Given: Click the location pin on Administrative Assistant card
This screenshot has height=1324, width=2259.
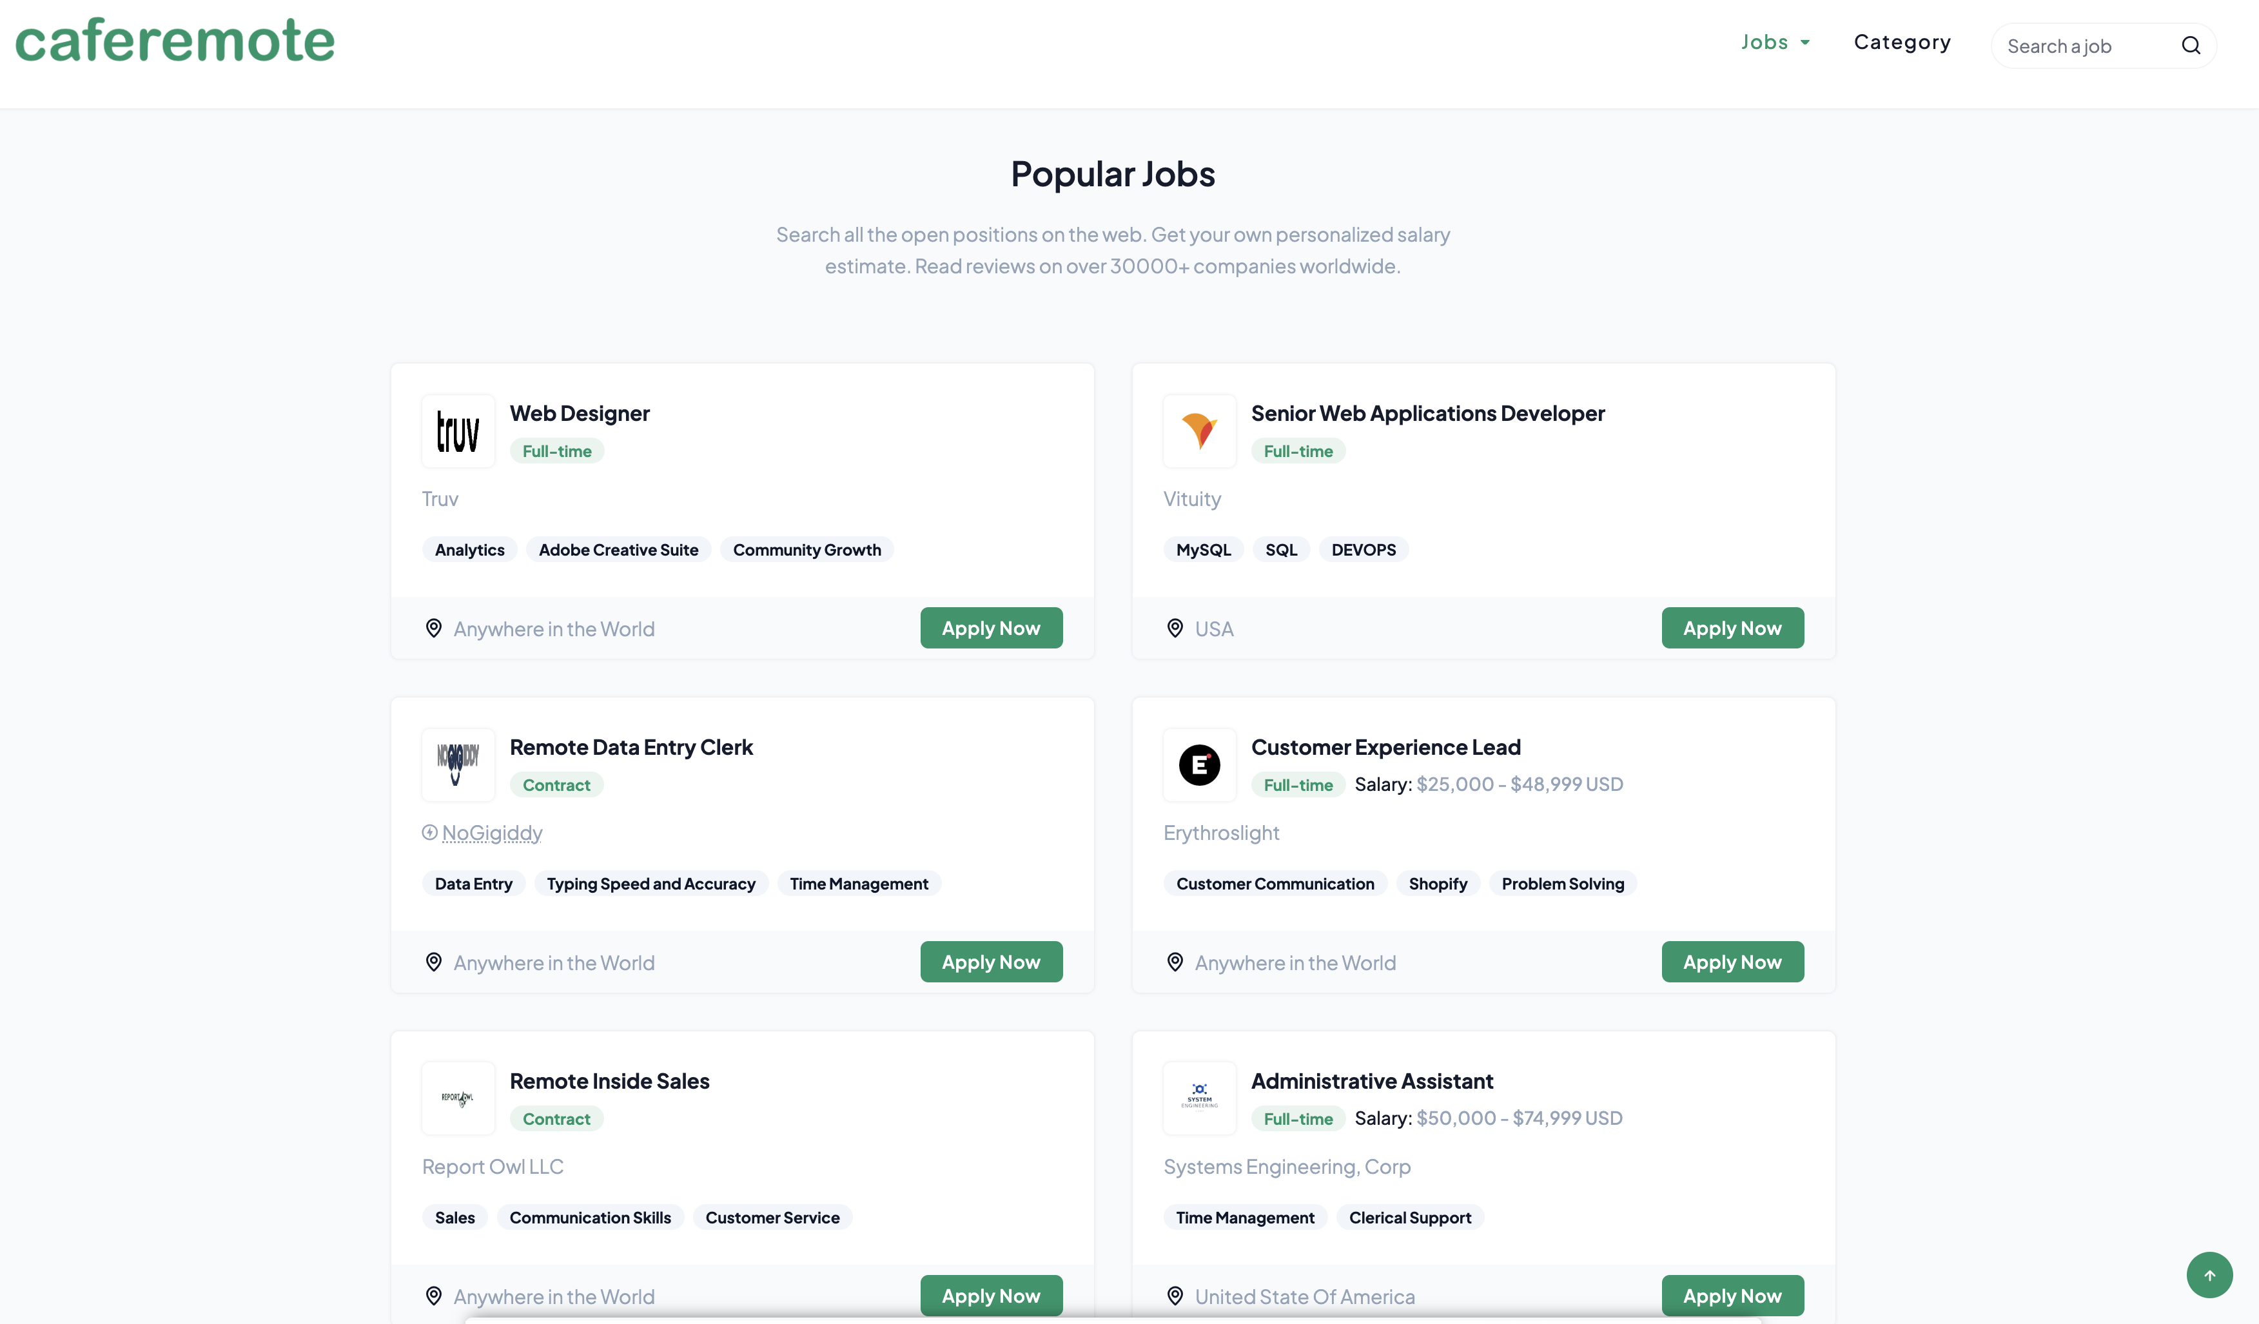Looking at the screenshot, I should 1175,1295.
